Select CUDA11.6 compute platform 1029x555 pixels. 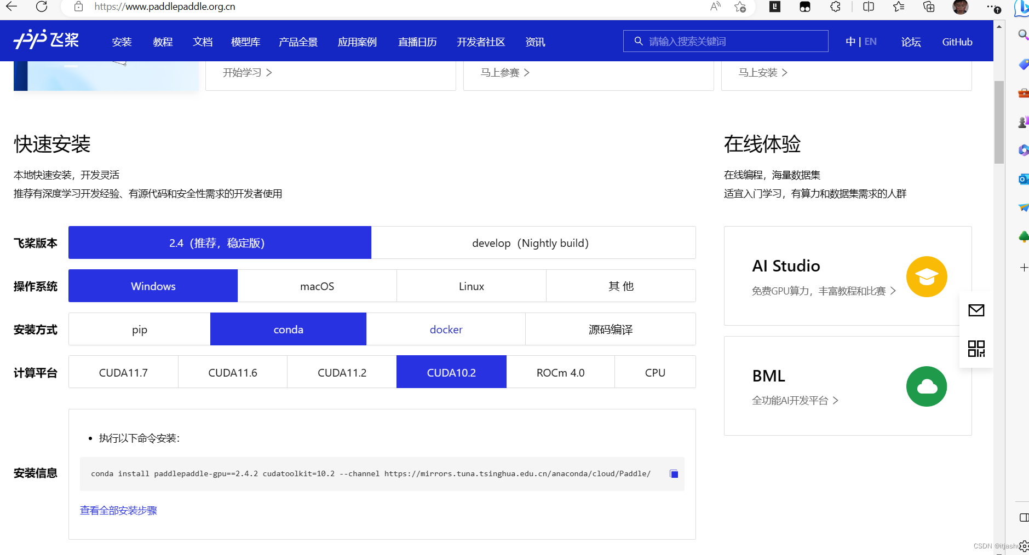pyautogui.click(x=233, y=372)
